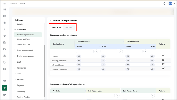Click the Section Name column header

63,44
